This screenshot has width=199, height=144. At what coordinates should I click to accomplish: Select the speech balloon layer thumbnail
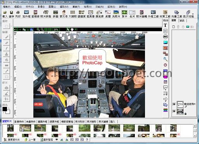pyautogui.click(x=180, y=104)
